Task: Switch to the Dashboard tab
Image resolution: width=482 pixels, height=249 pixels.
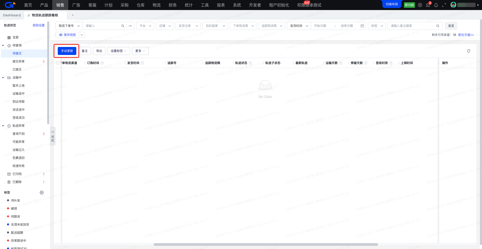Action: point(12,15)
